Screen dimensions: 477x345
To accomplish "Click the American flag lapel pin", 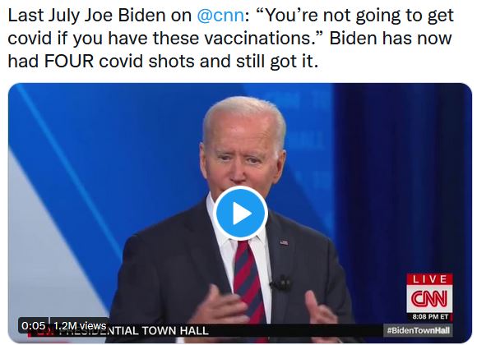I will point(284,242).
